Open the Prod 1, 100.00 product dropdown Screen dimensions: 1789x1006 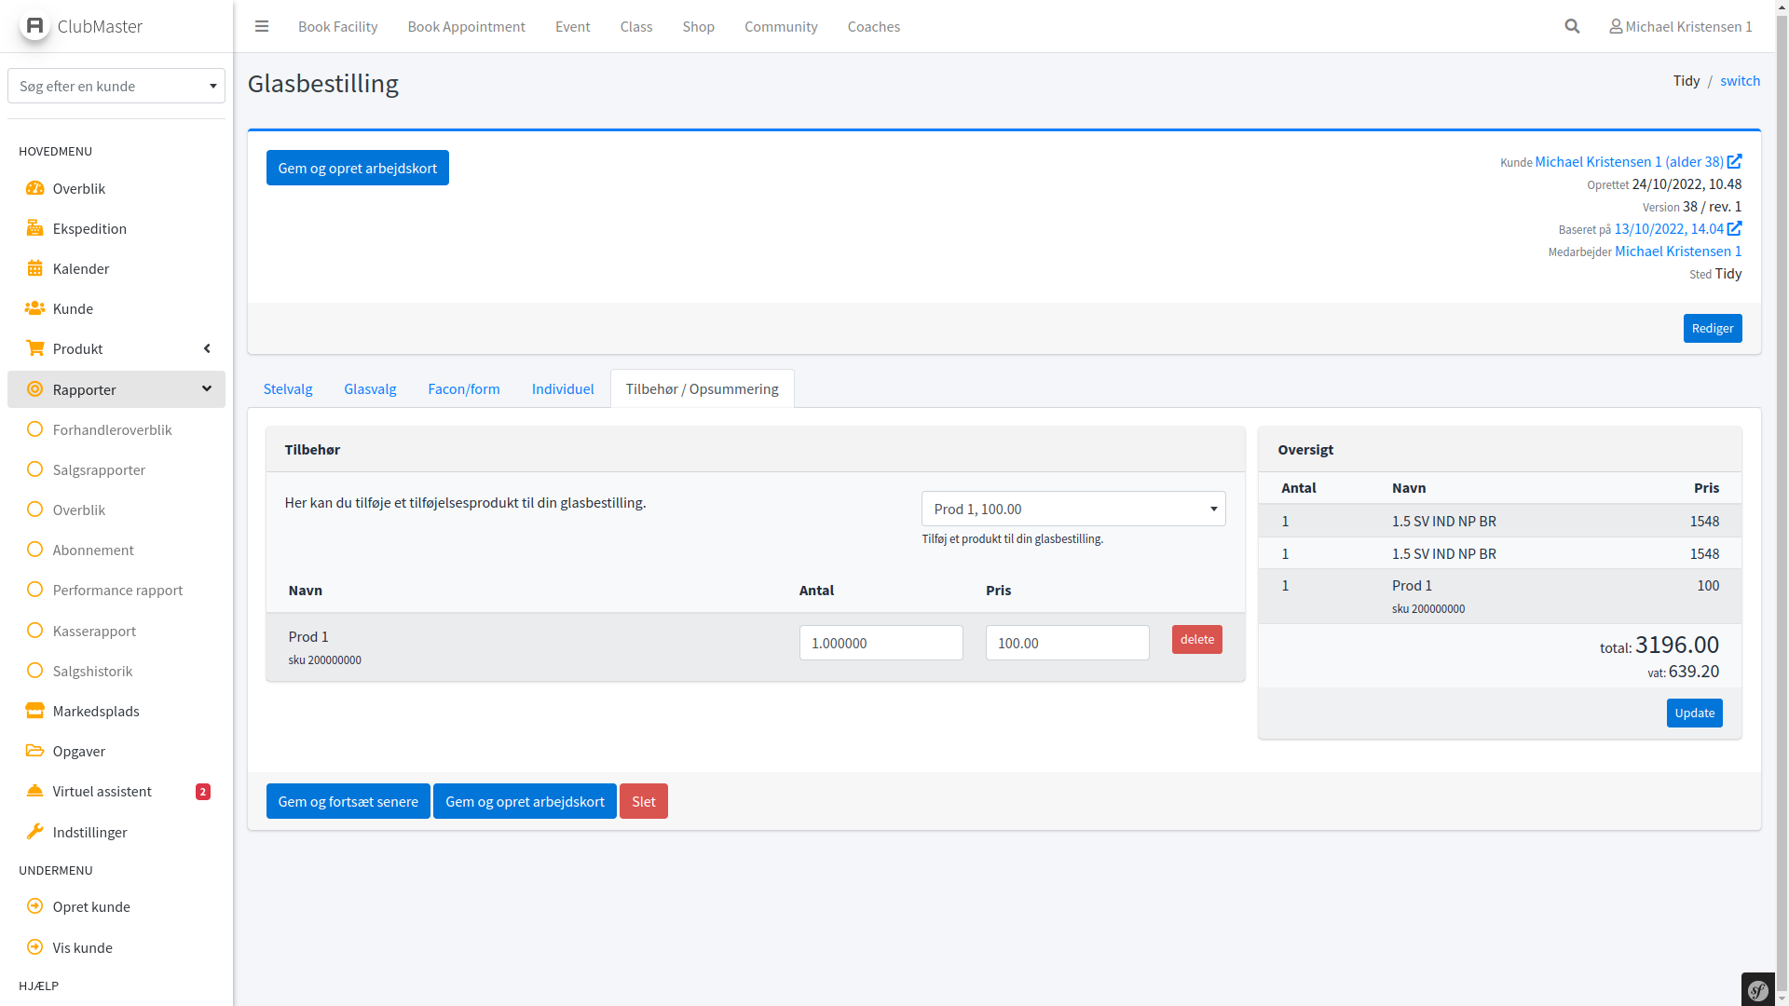(x=1073, y=509)
